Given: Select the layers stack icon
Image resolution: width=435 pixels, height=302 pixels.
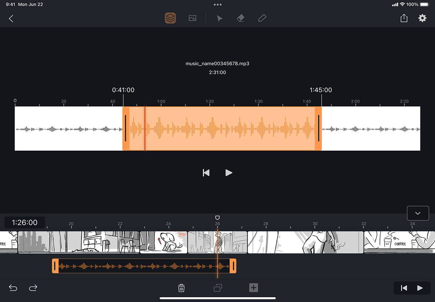Looking at the screenshot, I should [170, 18].
